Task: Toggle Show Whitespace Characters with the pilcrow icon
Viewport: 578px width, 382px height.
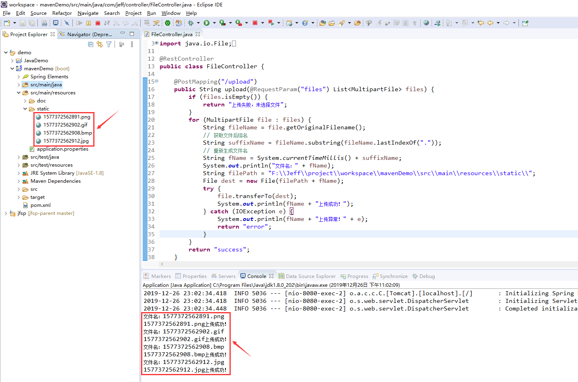Action: (415, 23)
